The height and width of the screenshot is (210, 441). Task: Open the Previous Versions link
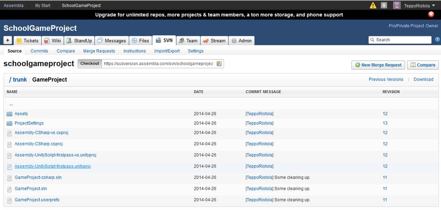386,79
